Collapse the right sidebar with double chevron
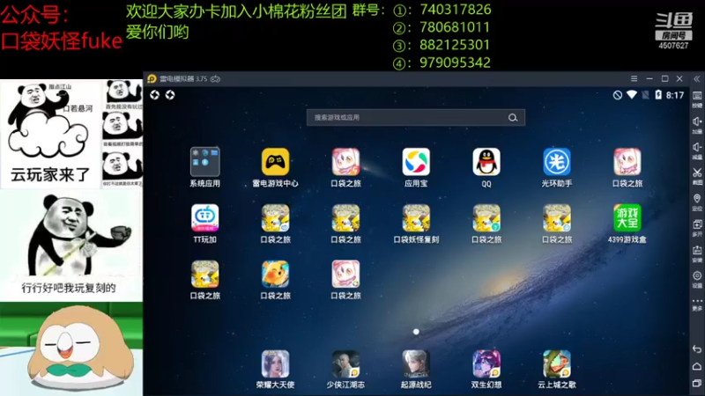The height and width of the screenshot is (396, 705). click(697, 79)
